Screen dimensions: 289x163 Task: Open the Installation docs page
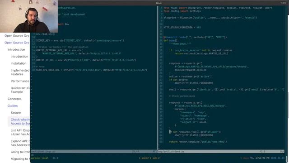pos(19,63)
